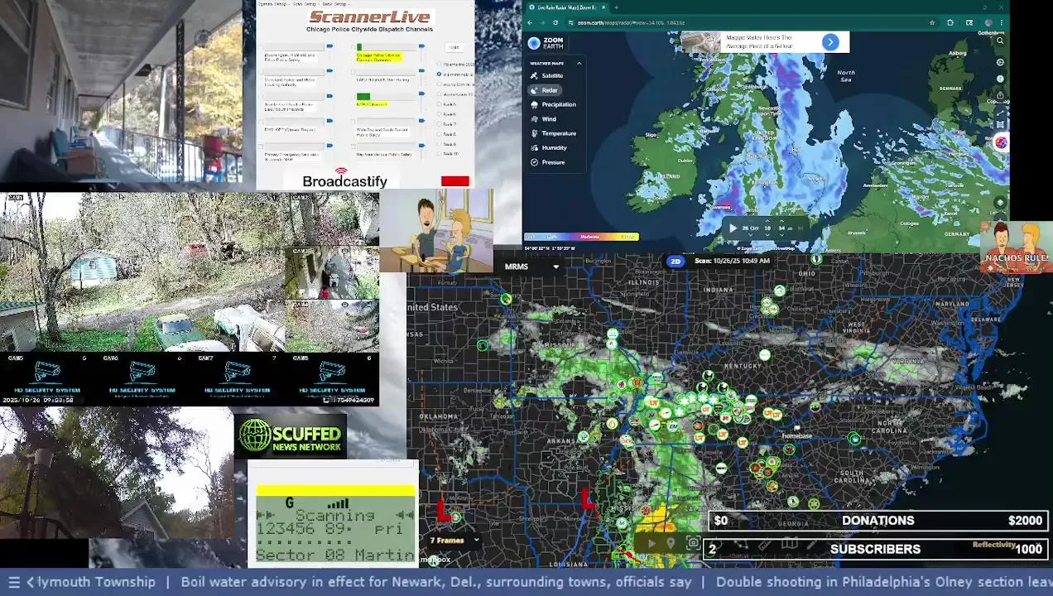This screenshot has height=596, width=1053.
Task: Click the Scuffed News Network logo
Action: 290,436
